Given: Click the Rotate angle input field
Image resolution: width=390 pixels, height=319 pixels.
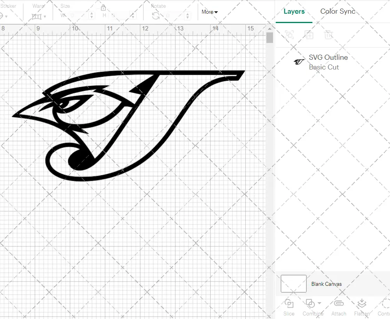Looking at the screenshot, I should point(174,16).
